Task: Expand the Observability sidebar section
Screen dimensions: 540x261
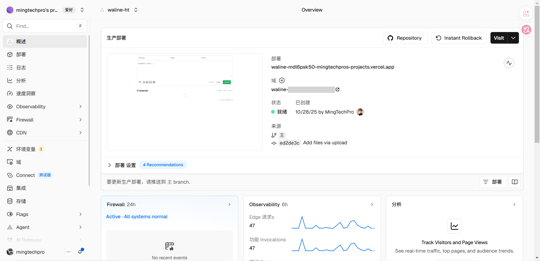Action: (80, 107)
